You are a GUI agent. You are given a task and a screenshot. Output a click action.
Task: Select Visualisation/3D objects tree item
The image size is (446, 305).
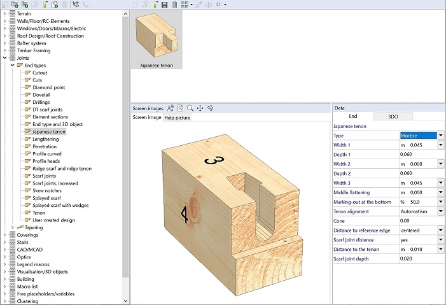pos(43,272)
